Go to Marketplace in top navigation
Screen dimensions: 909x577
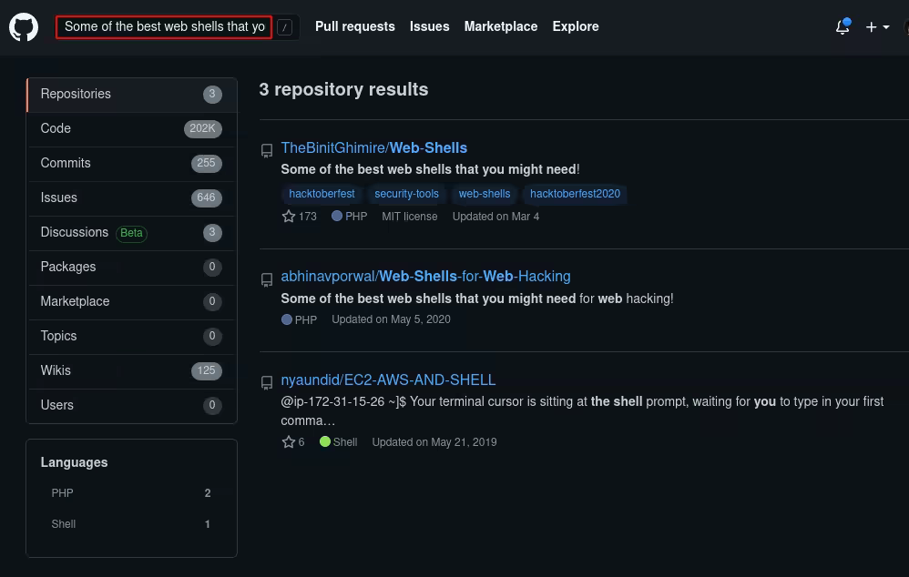[500, 26]
